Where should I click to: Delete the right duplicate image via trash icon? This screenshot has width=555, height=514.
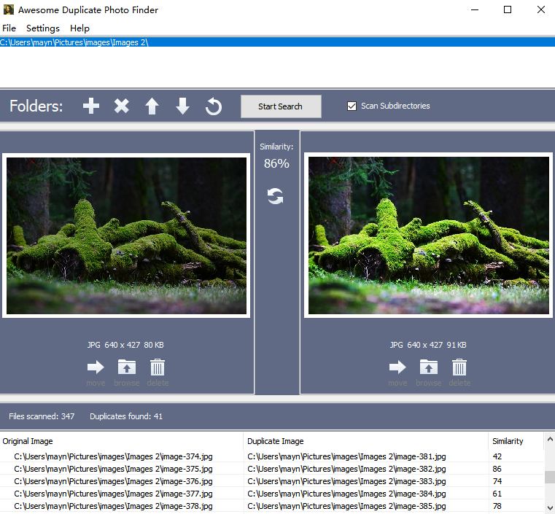coord(459,367)
